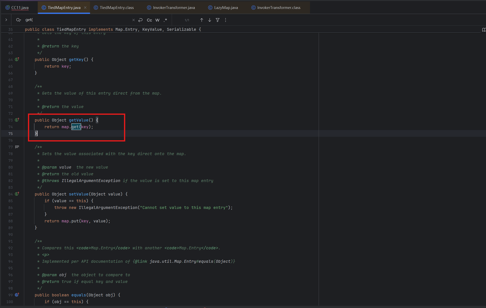The height and width of the screenshot is (308, 486).
Task: Click implements gutter icon beside getKey
Action: coord(17,60)
